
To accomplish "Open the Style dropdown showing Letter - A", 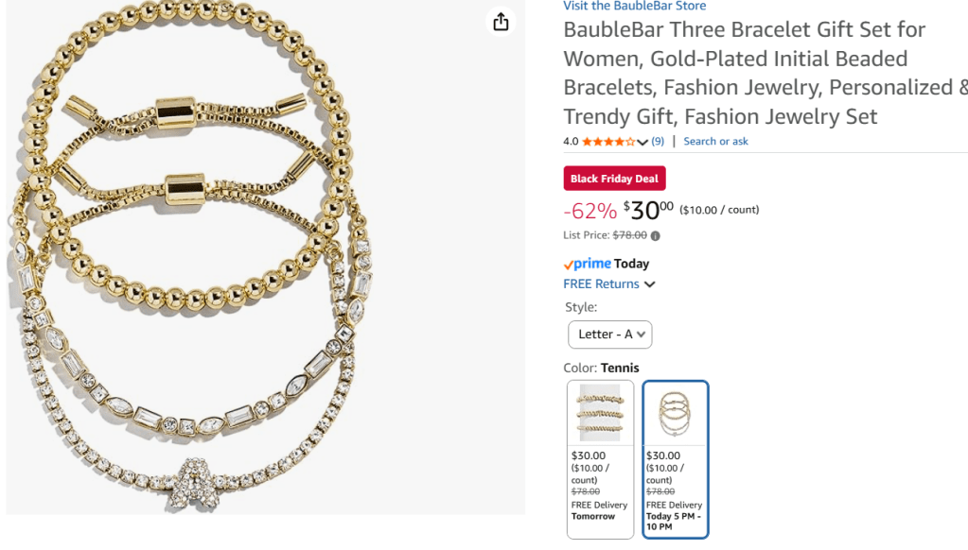I will (x=609, y=335).
